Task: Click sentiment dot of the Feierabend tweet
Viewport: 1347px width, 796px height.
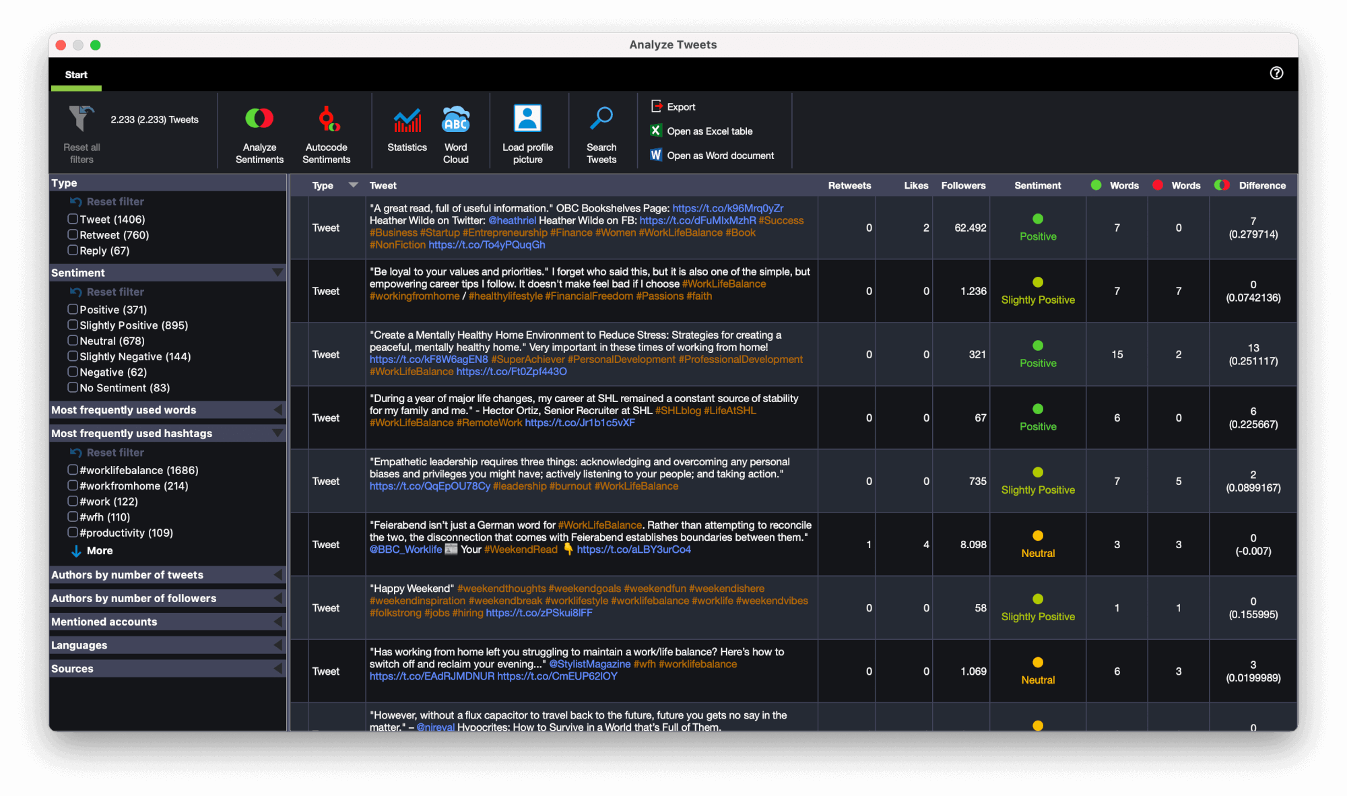Action: click(x=1037, y=535)
